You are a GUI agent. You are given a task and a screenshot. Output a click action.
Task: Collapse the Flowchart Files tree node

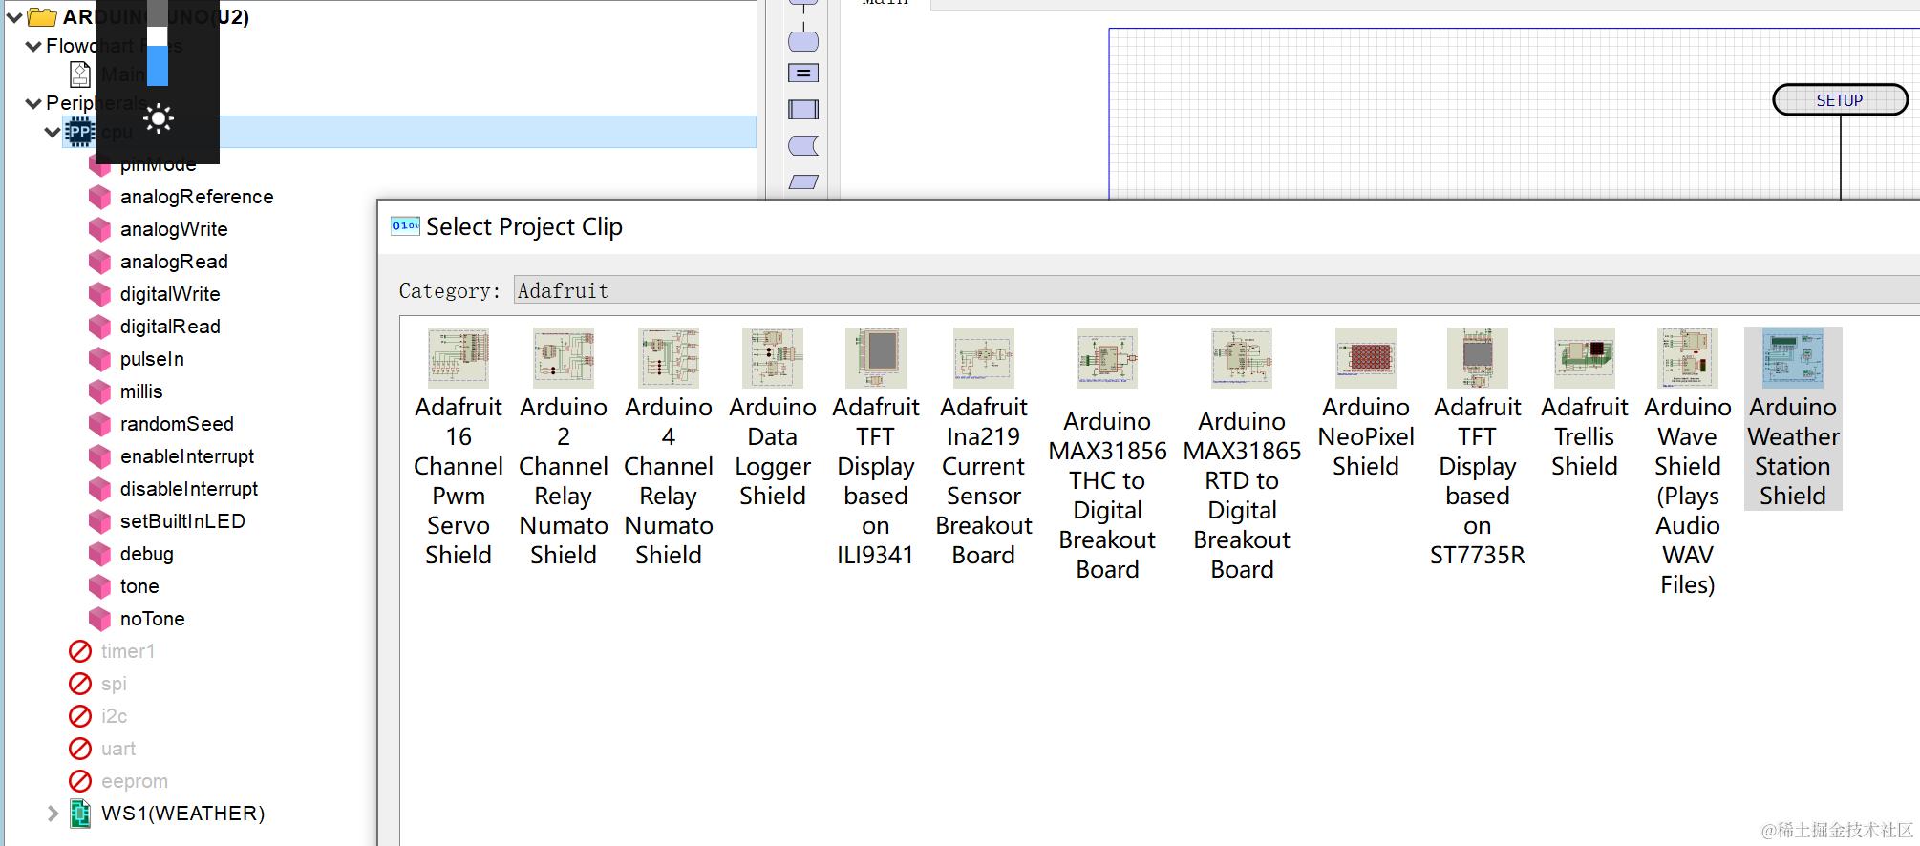pos(33,46)
